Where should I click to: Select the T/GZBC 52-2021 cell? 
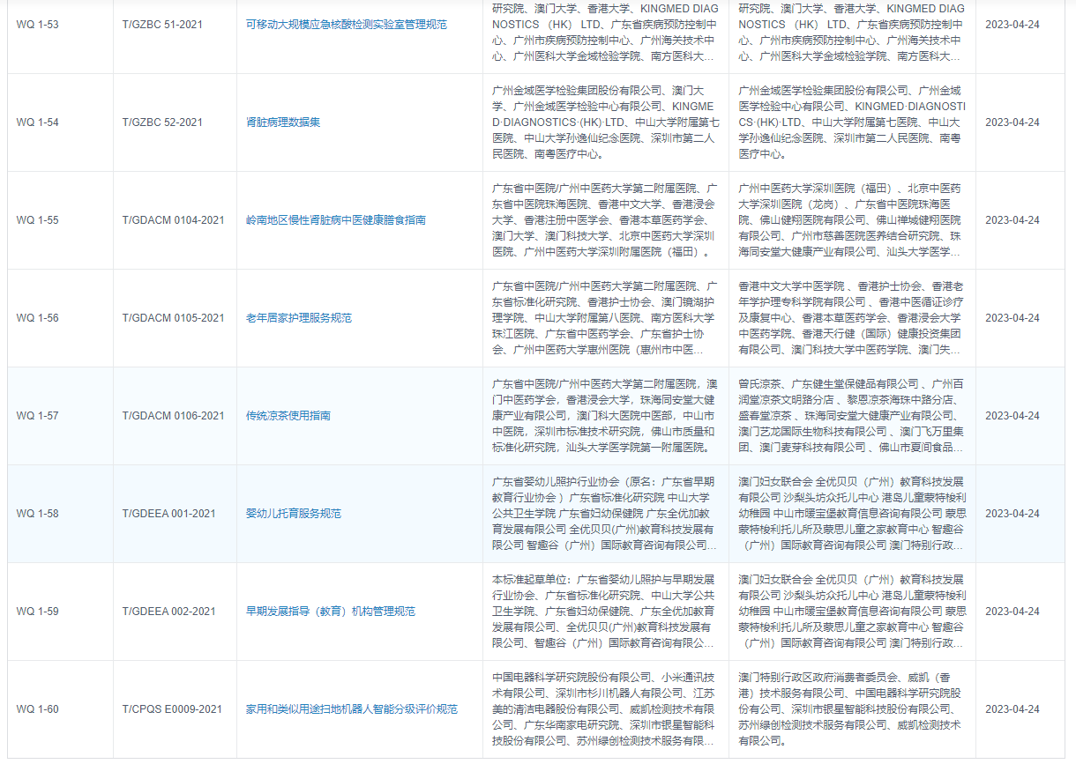point(161,122)
